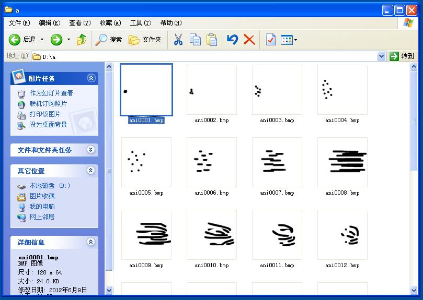Collapse the 详细信息 panel
Image resolution: width=423 pixels, height=300 pixels.
90,242
